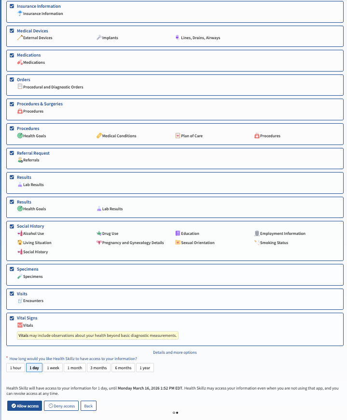Image resolution: width=347 pixels, height=420 pixels.
Task: Click the Medical Devices section heading
Action: click(x=32, y=31)
